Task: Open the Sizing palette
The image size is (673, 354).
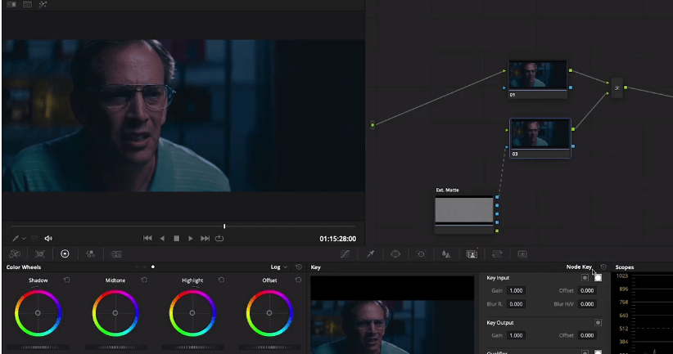Action: click(x=497, y=254)
